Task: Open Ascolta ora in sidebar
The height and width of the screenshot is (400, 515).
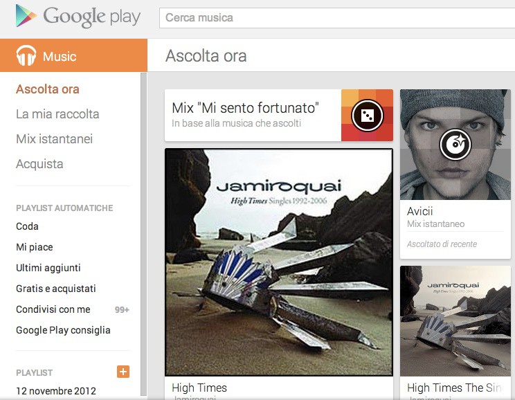Action: (48, 89)
